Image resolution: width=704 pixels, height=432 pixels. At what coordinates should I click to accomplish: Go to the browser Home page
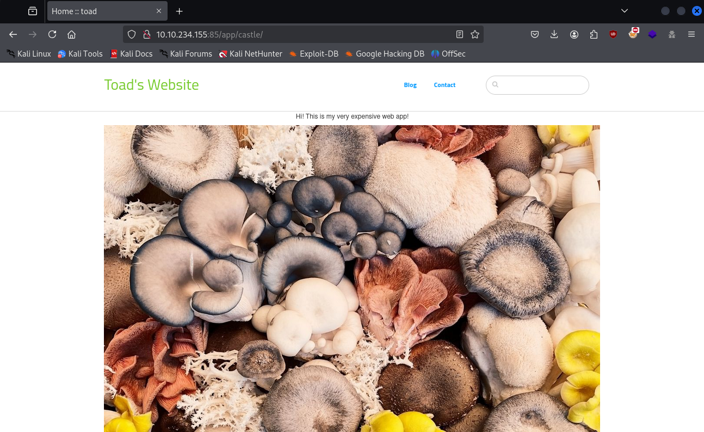[71, 34]
